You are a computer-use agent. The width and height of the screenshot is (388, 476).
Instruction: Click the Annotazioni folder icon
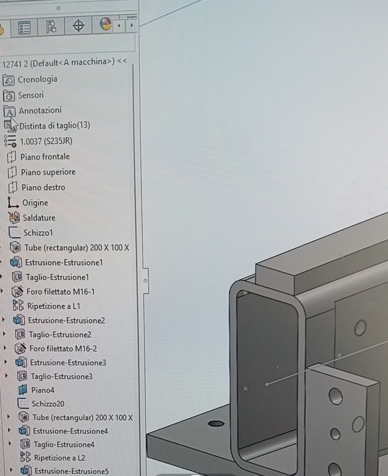9,111
